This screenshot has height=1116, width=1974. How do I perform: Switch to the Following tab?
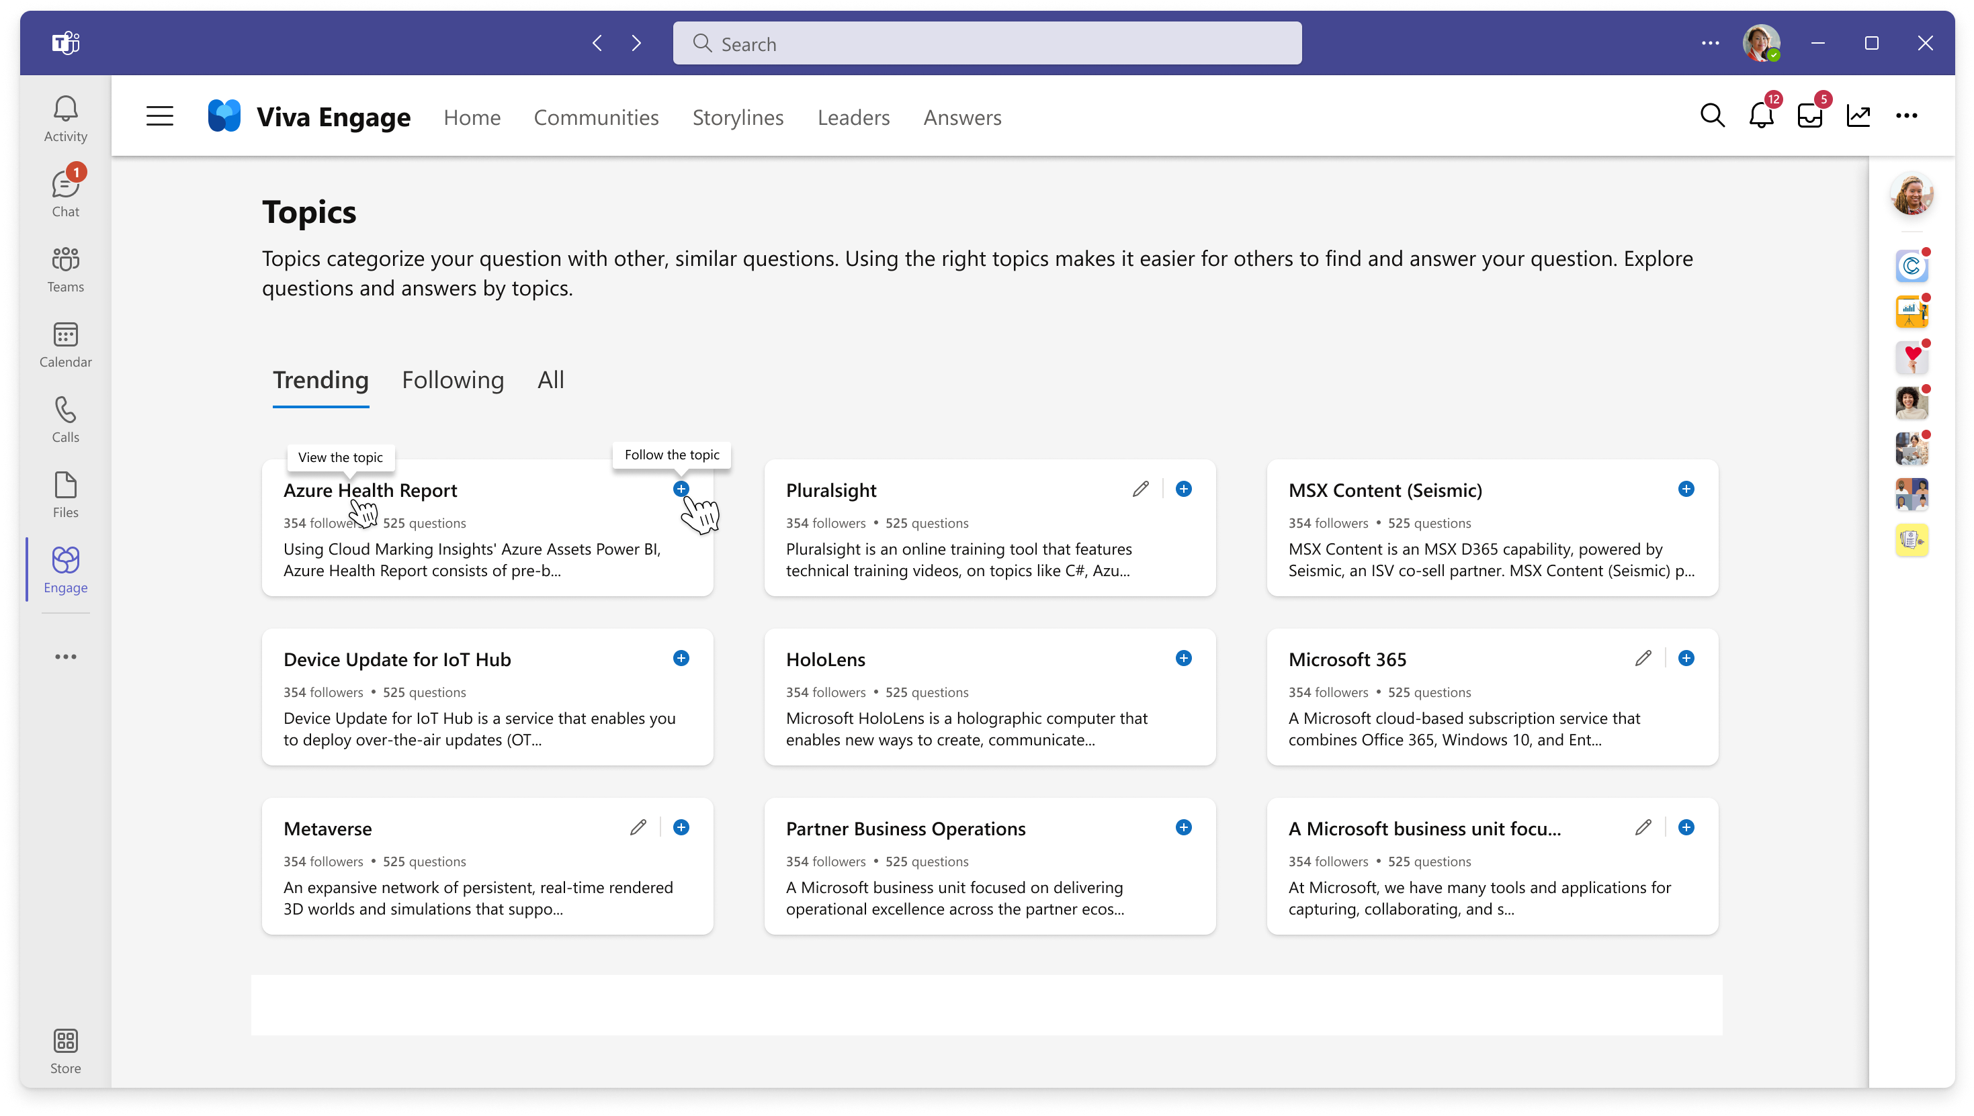[x=453, y=379]
